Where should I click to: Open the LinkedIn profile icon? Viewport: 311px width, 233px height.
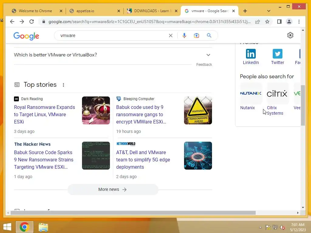(x=251, y=54)
